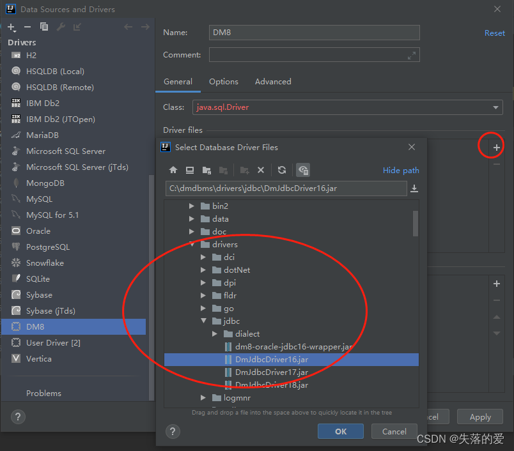This screenshot has height=451, width=514.
Task: Open help for Data Sources dialog
Action: point(18,417)
